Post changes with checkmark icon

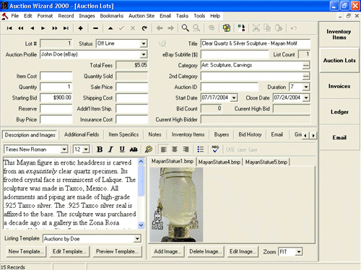point(121,28)
